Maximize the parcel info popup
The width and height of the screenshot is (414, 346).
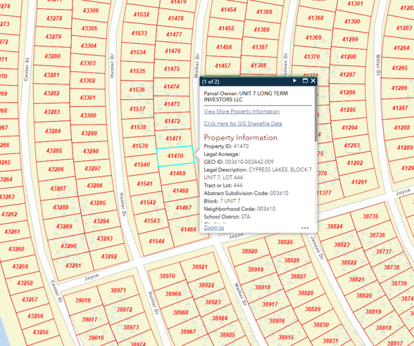(305, 81)
